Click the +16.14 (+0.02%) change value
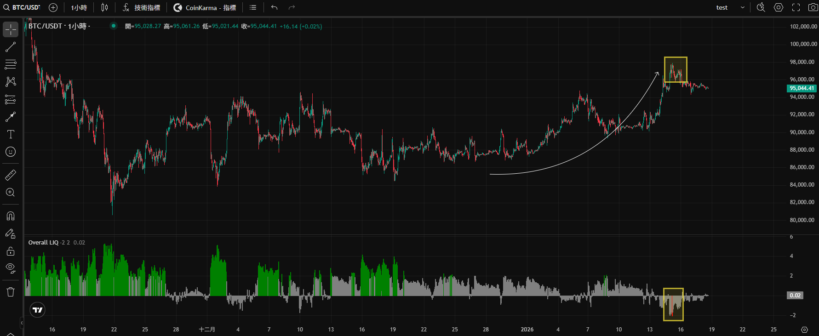This screenshot has width=819, height=336. click(x=301, y=26)
